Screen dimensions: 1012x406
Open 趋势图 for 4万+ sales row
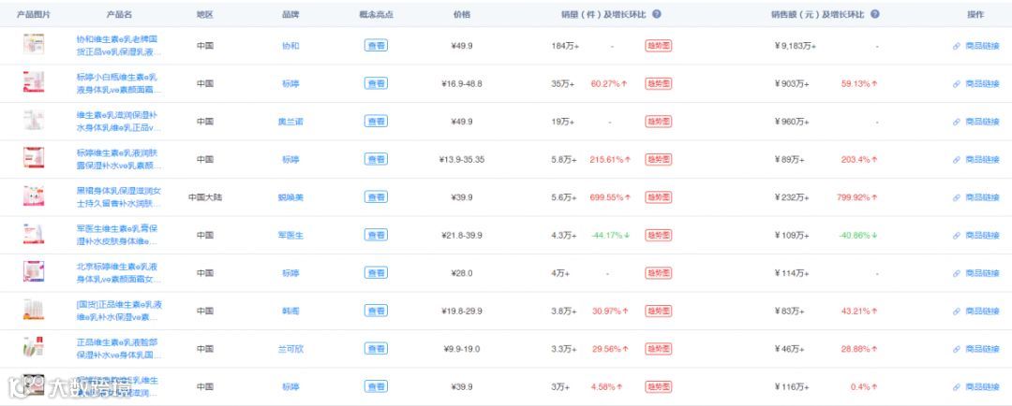(659, 272)
